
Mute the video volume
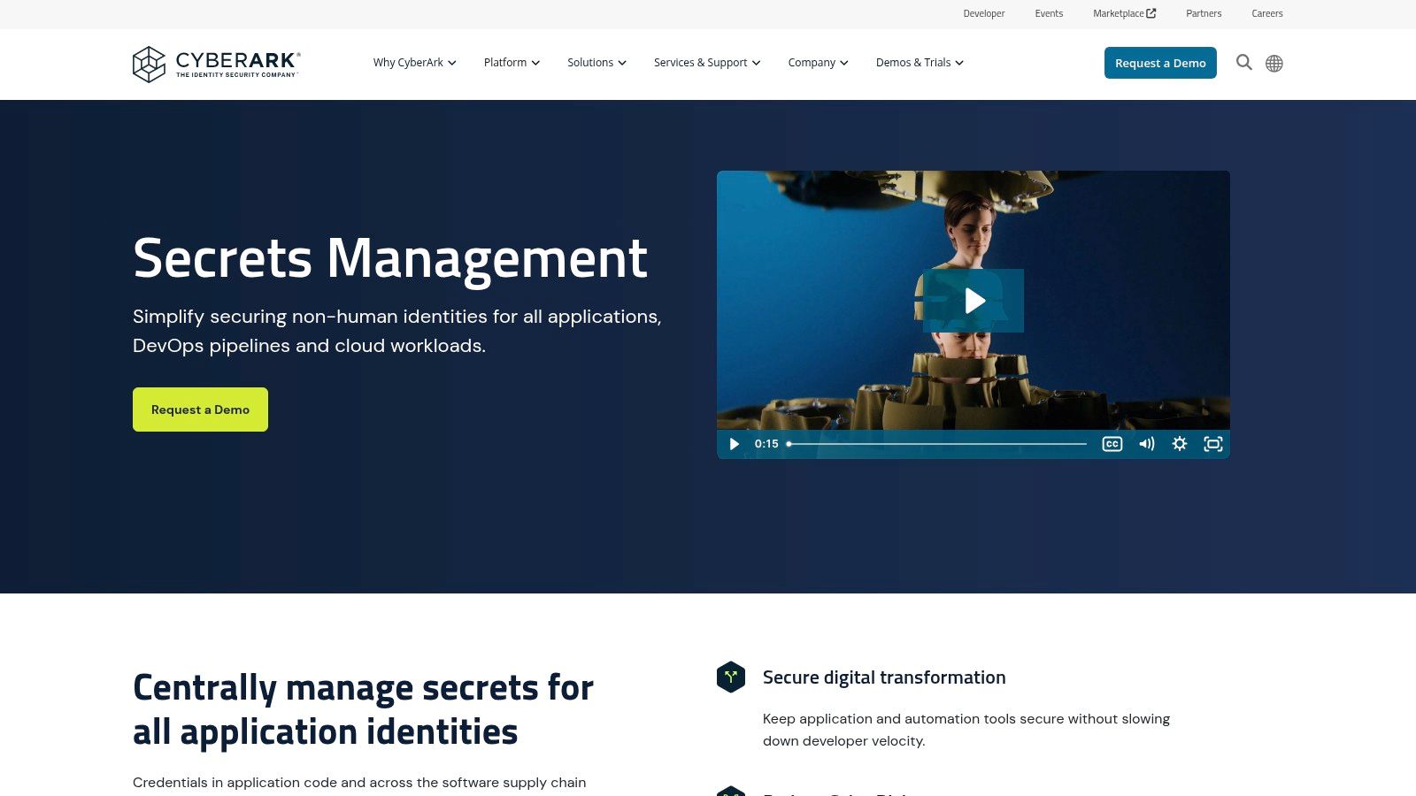(x=1146, y=444)
